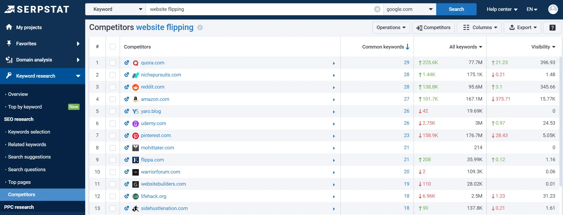Image resolution: width=563 pixels, height=215 pixels.
Task: Click the Favorites pin icon
Action: coord(9,44)
